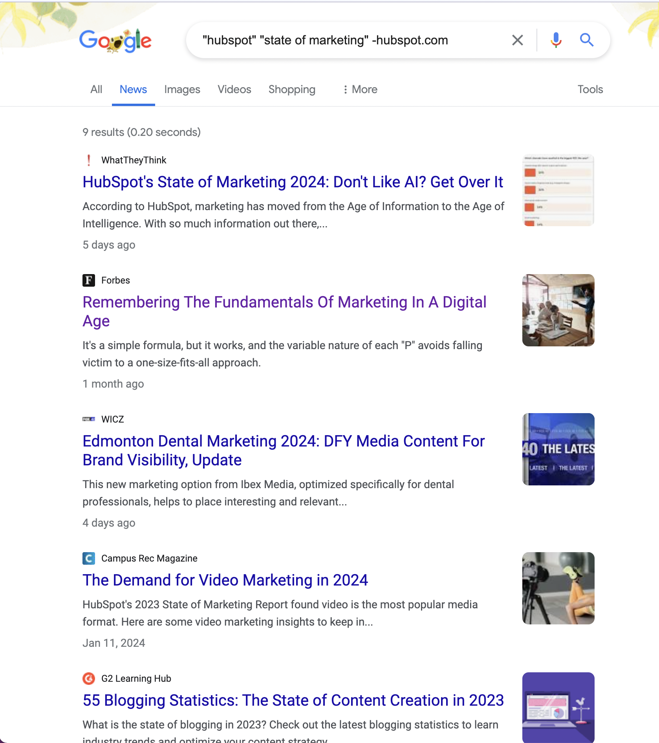The width and height of the screenshot is (659, 743).
Task: Open the Shopping tab
Action: click(292, 90)
